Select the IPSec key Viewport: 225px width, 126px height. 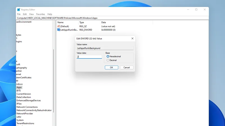tap(19, 104)
